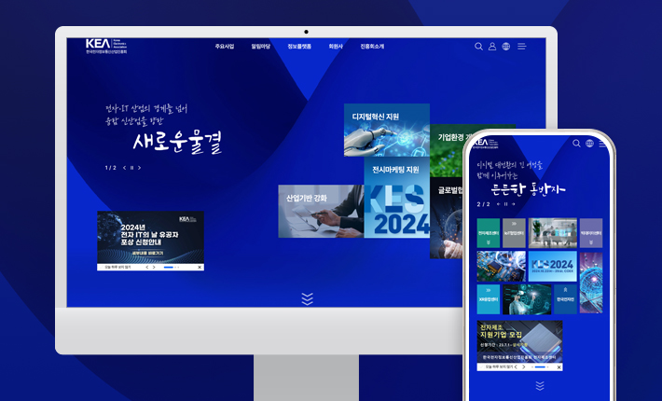
Task: Open 알림마당 menu on desktop site
Action: 261,47
